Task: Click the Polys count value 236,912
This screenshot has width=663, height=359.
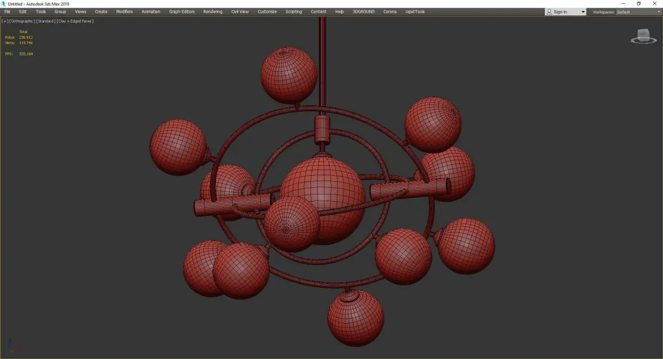Action: click(x=25, y=37)
